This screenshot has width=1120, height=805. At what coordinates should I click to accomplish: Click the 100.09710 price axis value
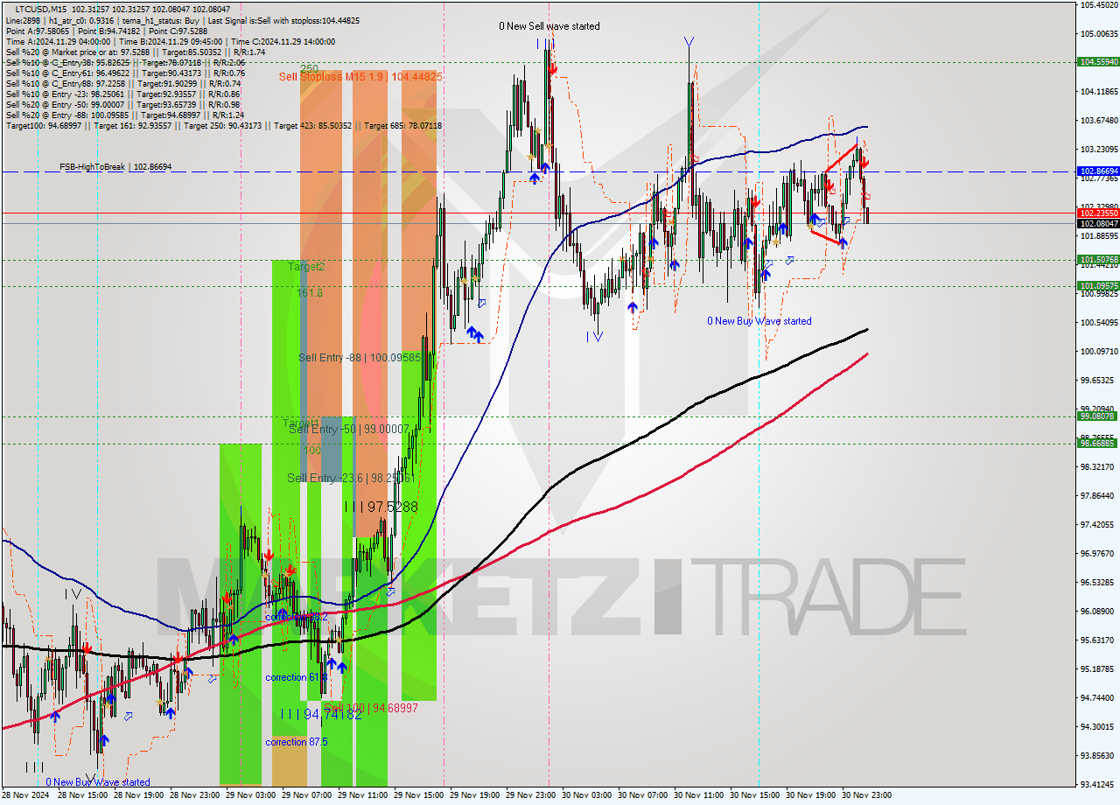pyautogui.click(x=1099, y=351)
